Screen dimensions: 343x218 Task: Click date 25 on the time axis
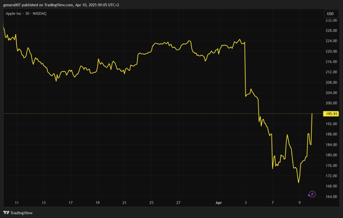click(x=151, y=203)
